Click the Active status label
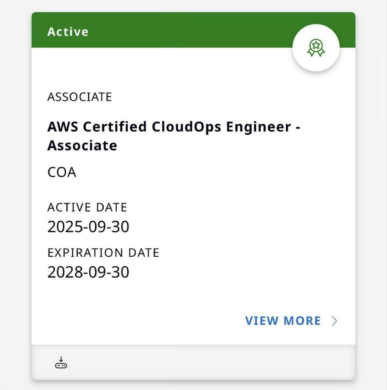 pyautogui.click(x=68, y=32)
